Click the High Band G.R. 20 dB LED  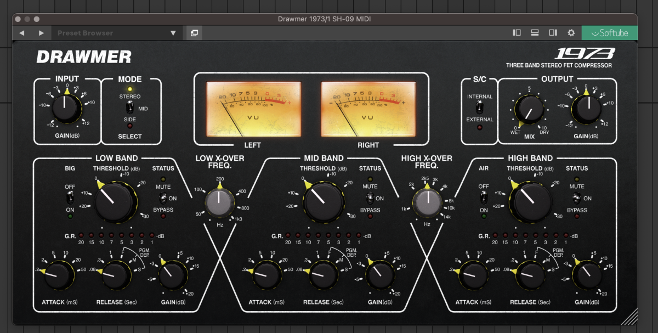tap(496, 235)
